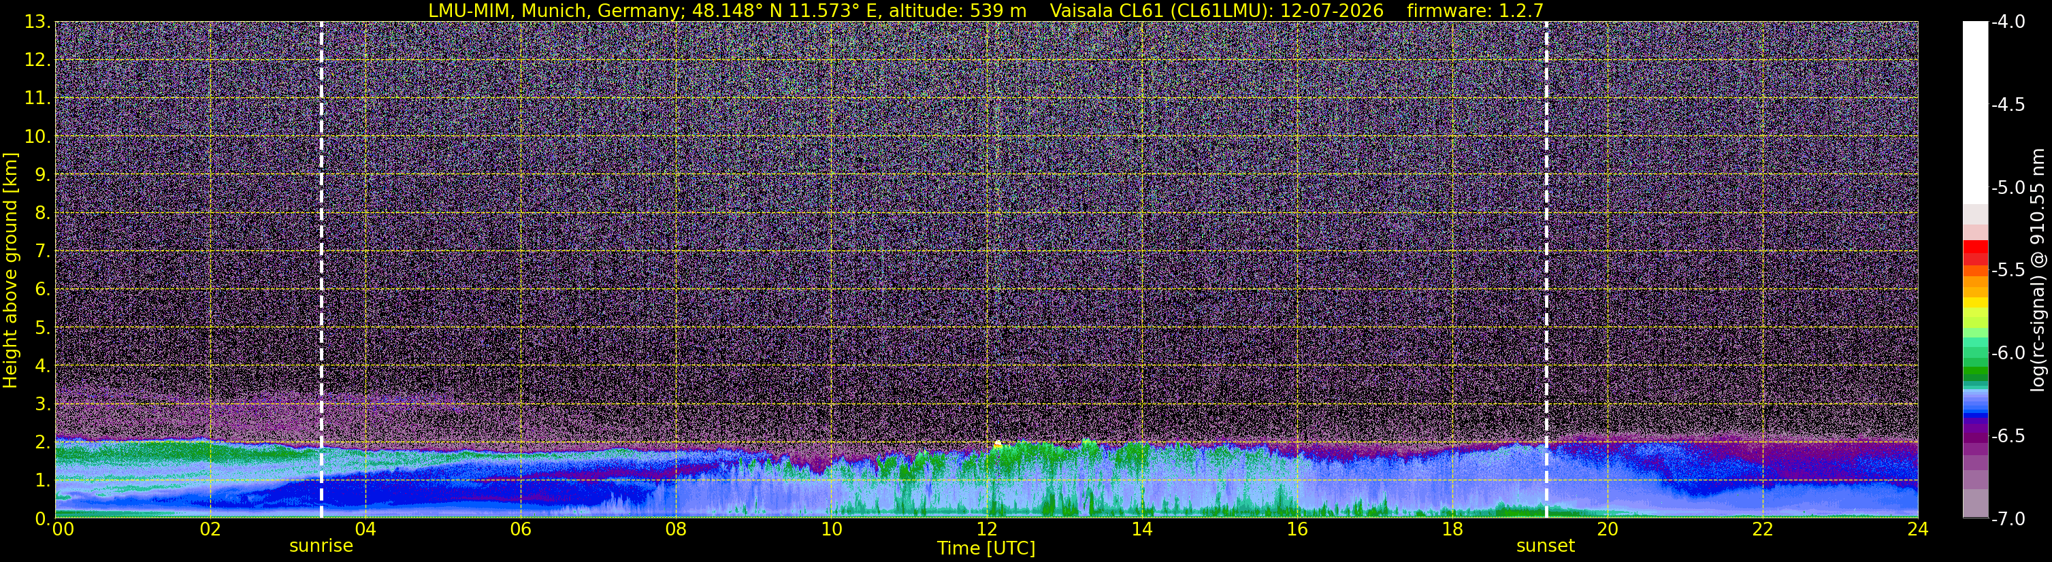Click the 'log(rc-signal) @ 910.55 nm' colorbar label

pos(2038,270)
